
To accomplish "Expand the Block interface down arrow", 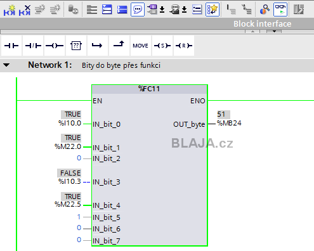I will pyautogui.click(x=274, y=31).
